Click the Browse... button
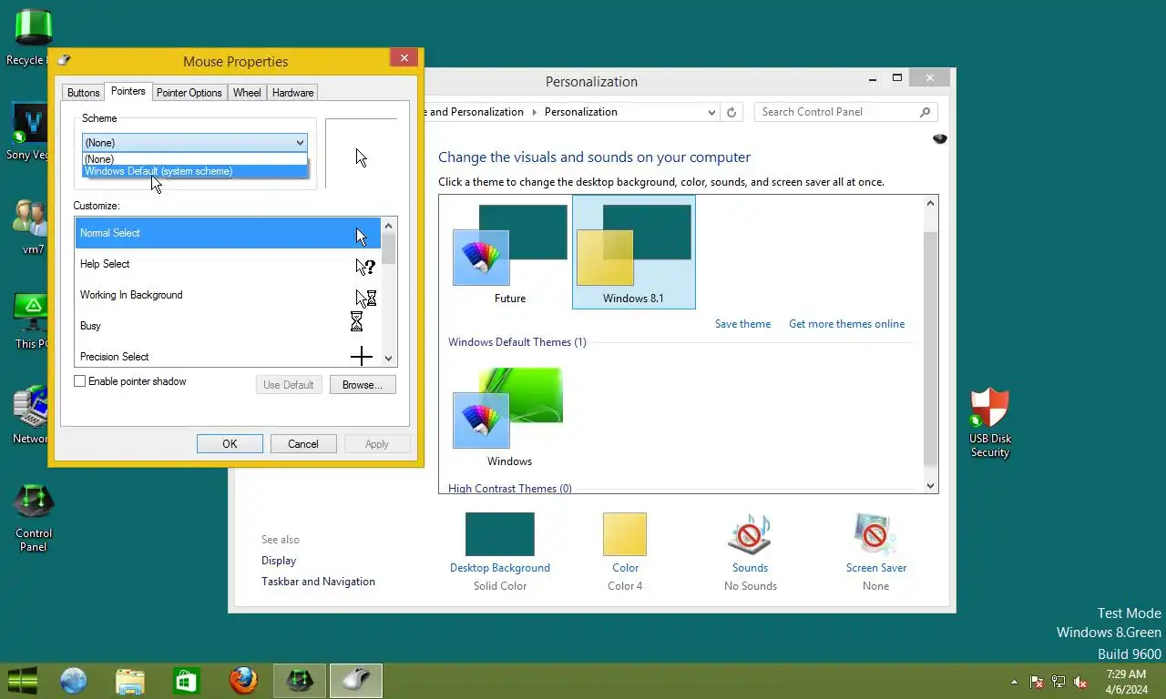The image size is (1166, 699). (363, 385)
